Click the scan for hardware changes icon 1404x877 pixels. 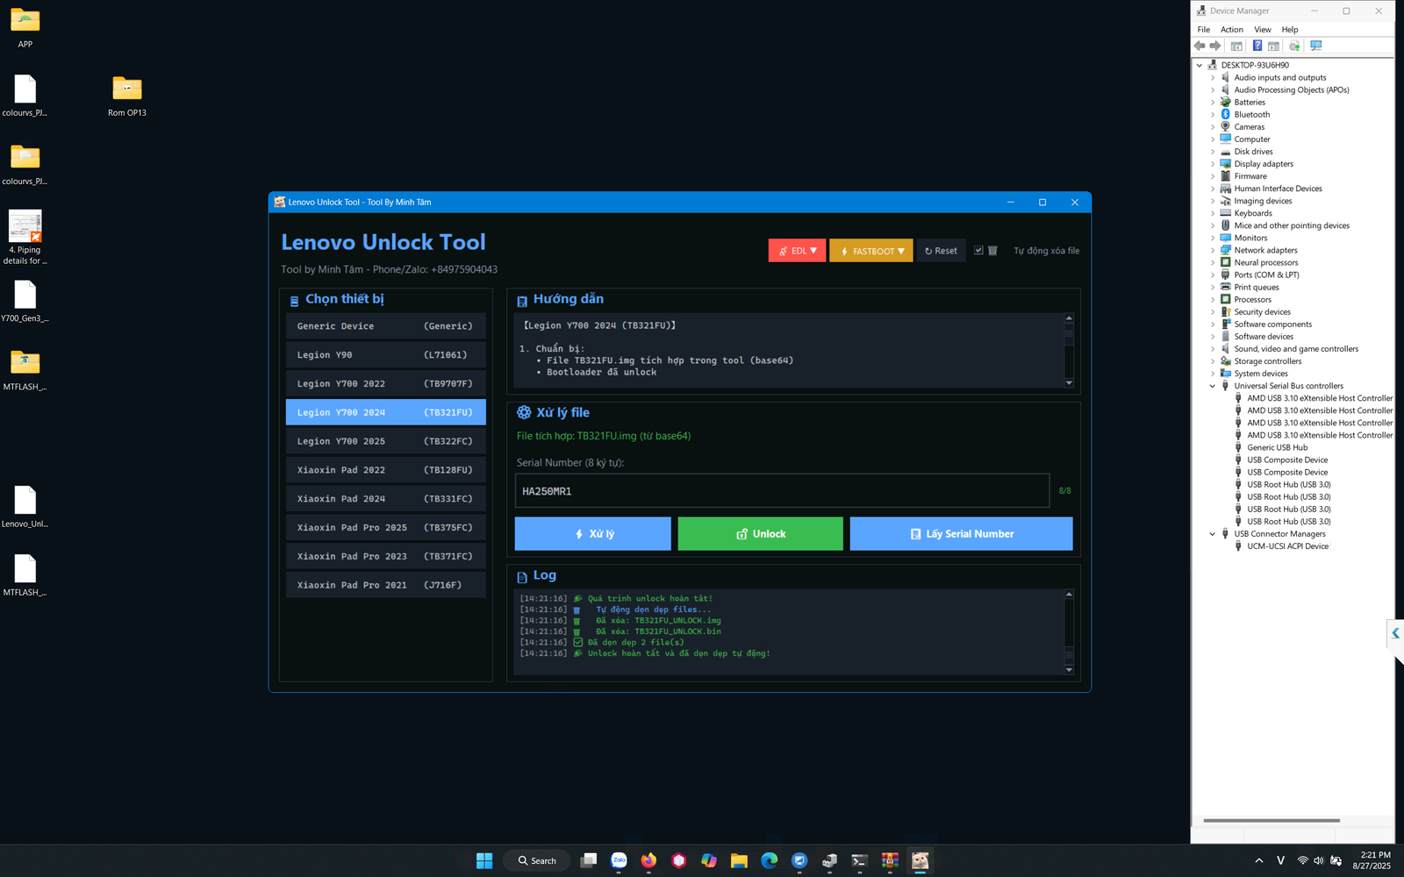tap(1315, 46)
